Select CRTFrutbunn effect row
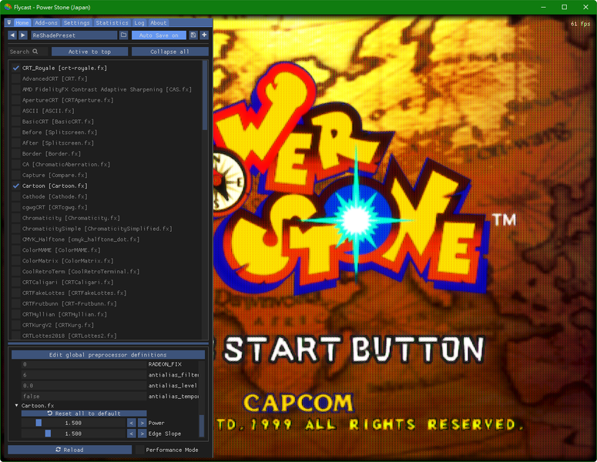The height and width of the screenshot is (462, 597). point(69,303)
